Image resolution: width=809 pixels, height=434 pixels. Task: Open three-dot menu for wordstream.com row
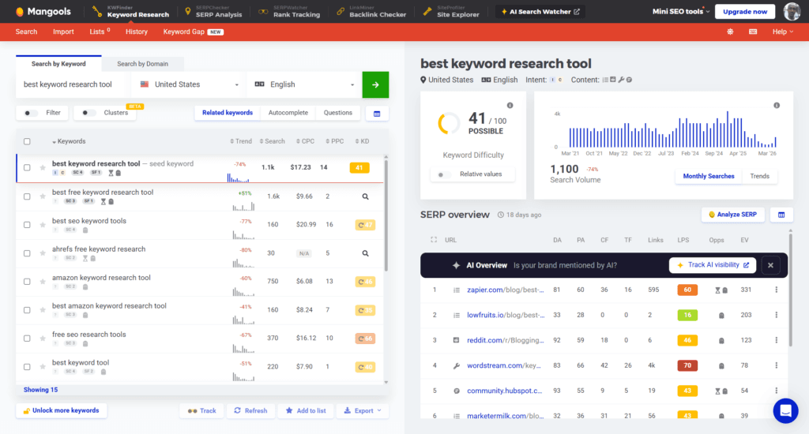776,365
